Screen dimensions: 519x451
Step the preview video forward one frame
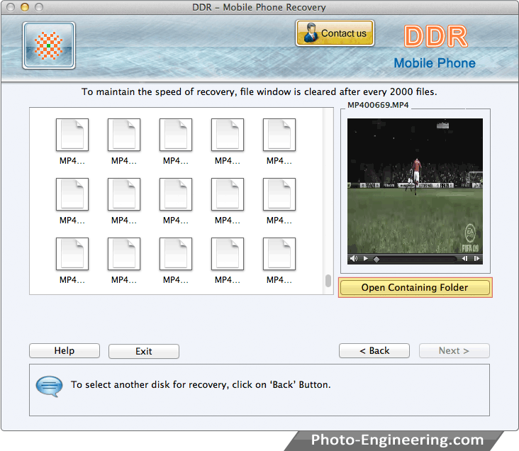(x=476, y=259)
